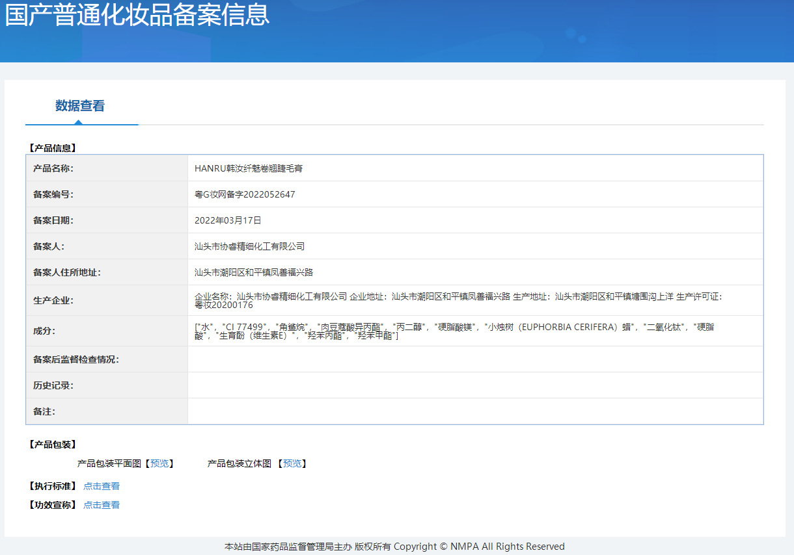Click the 备案人住所地址 row label
Viewport: 794px width, 555px height.
coord(67,272)
